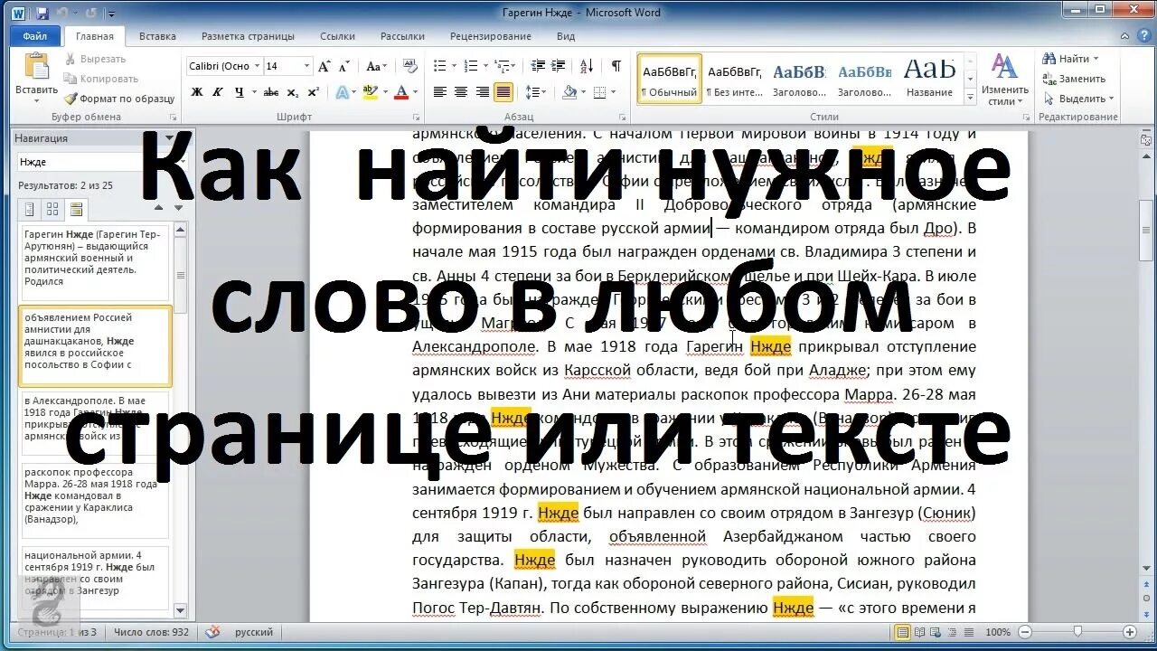Switch to search results tab in Navigation pane
Viewport: 1157px width, 651px height.
tap(76, 210)
